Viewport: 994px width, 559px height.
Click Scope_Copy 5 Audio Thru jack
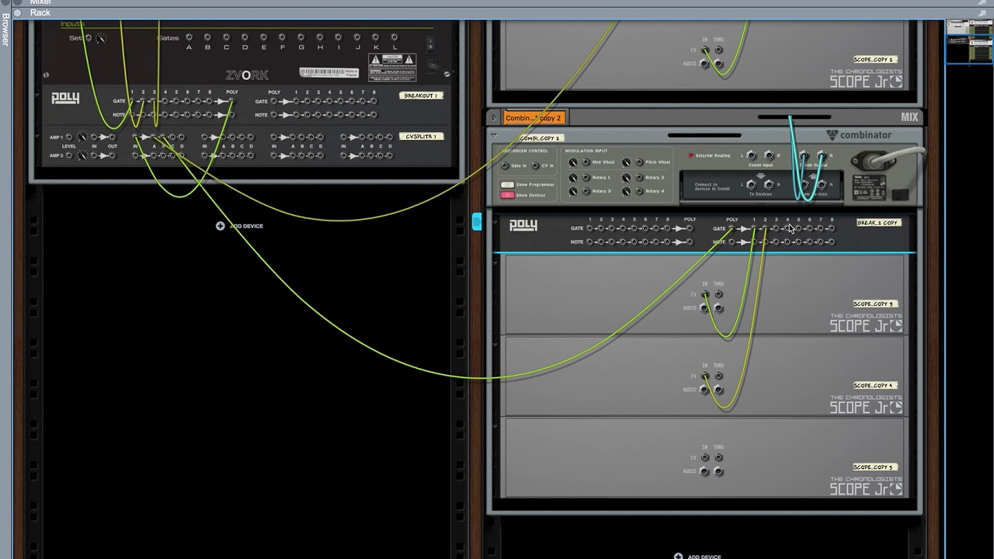coord(718,471)
